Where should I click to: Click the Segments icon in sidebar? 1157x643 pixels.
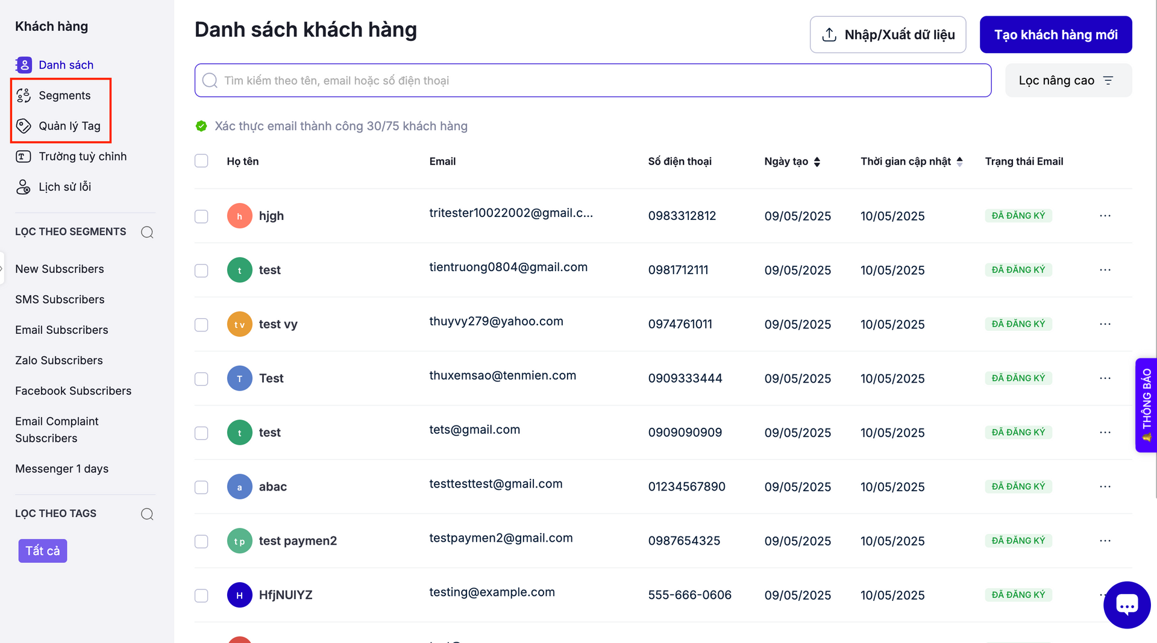24,95
